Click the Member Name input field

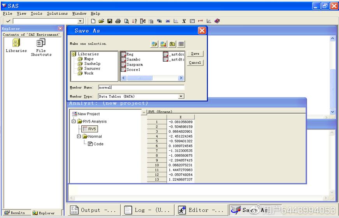[x=141, y=88]
